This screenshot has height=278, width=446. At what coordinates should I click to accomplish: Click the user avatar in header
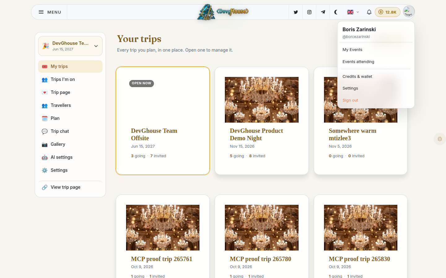click(x=409, y=12)
